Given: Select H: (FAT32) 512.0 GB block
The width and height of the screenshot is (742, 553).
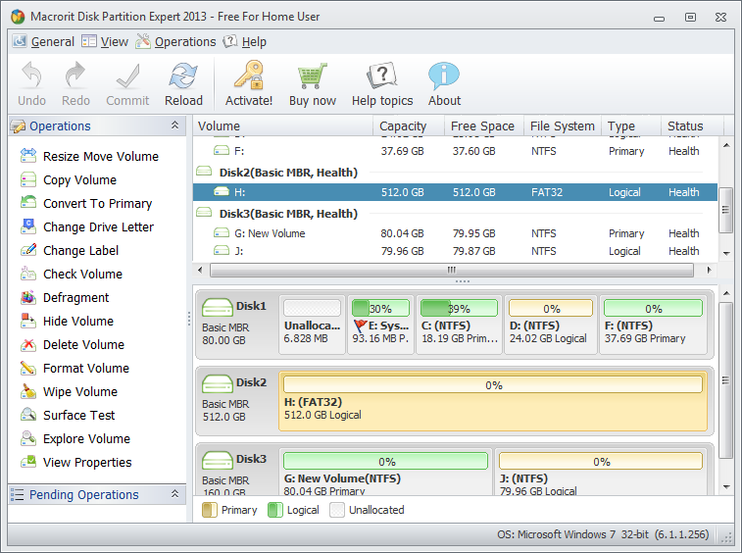Looking at the screenshot, I should pos(493,401).
